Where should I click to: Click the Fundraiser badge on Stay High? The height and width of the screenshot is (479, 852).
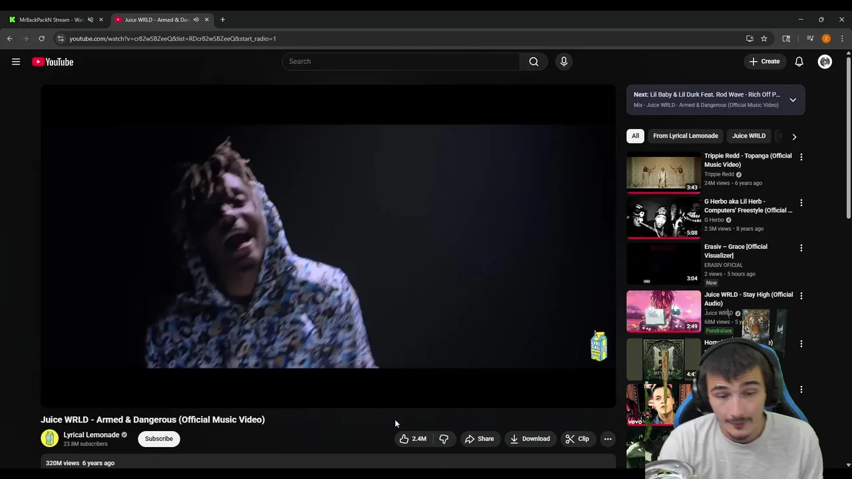719,331
